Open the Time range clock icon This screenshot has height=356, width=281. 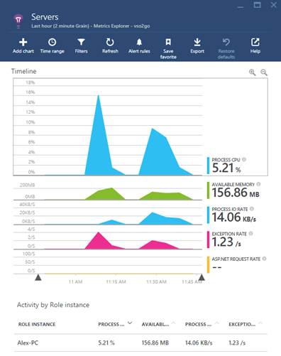(52, 42)
